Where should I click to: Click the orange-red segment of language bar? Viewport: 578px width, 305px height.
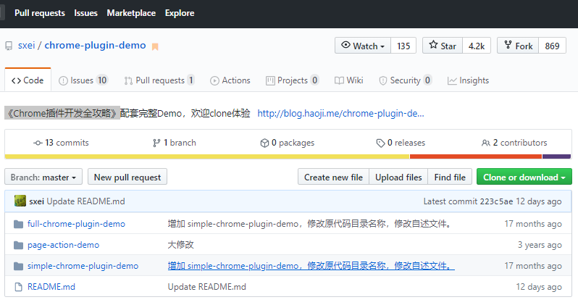point(476,156)
